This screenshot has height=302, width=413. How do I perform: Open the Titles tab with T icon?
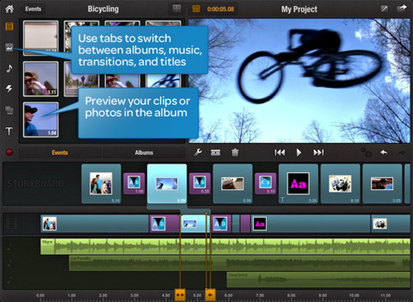(x=9, y=131)
